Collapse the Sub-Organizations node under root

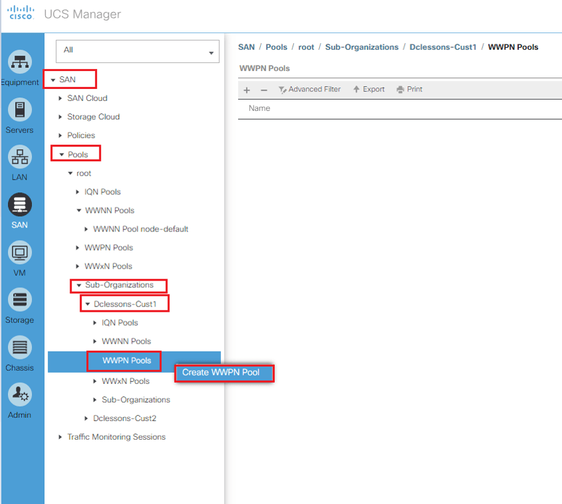tap(79, 285)
